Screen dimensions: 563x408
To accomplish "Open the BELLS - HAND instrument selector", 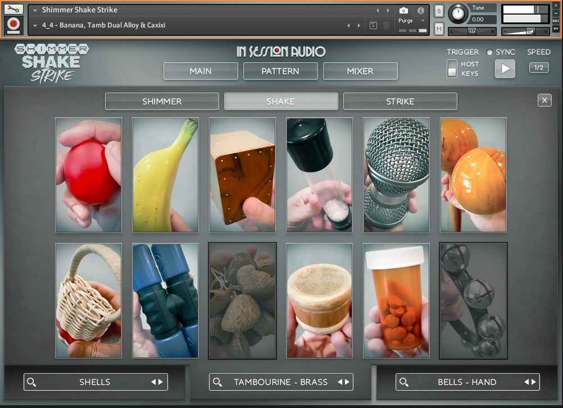I will 467,382.
